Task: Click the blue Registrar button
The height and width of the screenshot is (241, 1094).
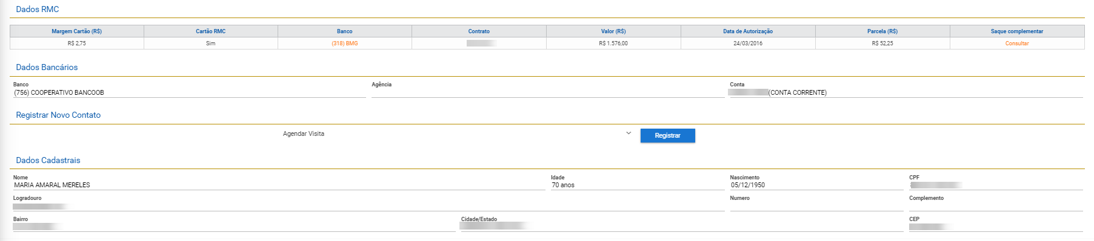Action: click(x=667, y=135)
